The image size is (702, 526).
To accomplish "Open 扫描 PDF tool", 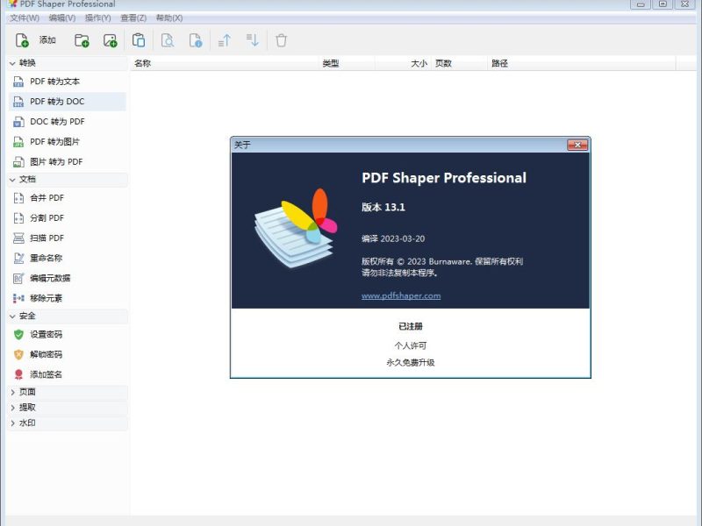I will tap(68, 238).
